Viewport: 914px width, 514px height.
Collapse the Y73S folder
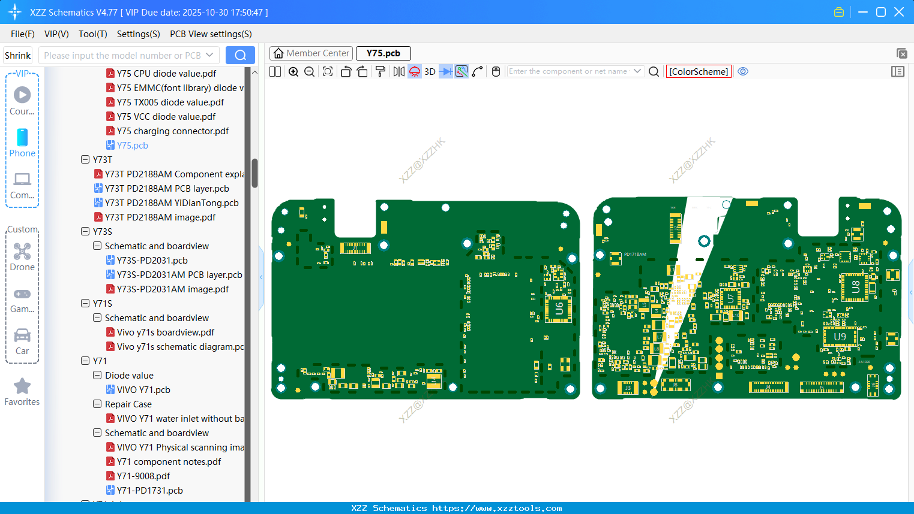[x=85, y=232]
